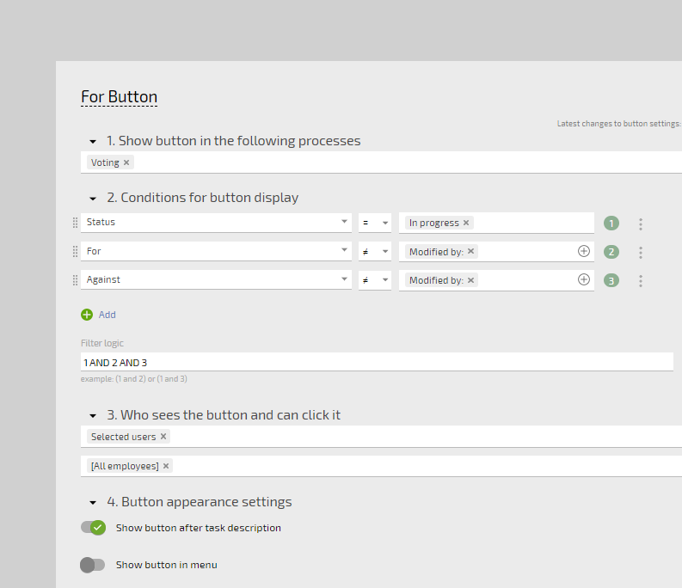Image resolution: width=682 pixels, height=588 pixels.
Task: Click the Filter logic input field
Action: coord(377,362)
